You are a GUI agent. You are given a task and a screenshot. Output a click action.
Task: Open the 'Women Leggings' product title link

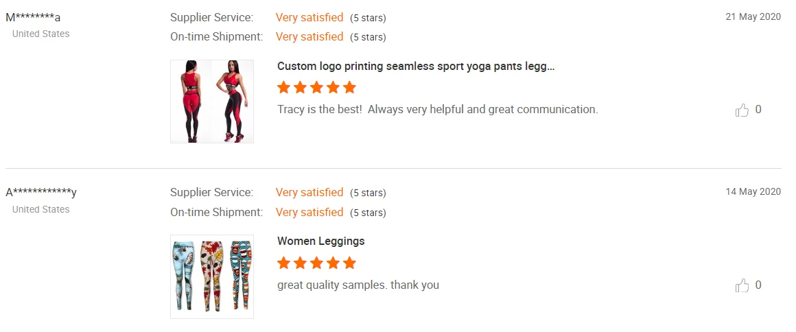(x=320, y=241)
